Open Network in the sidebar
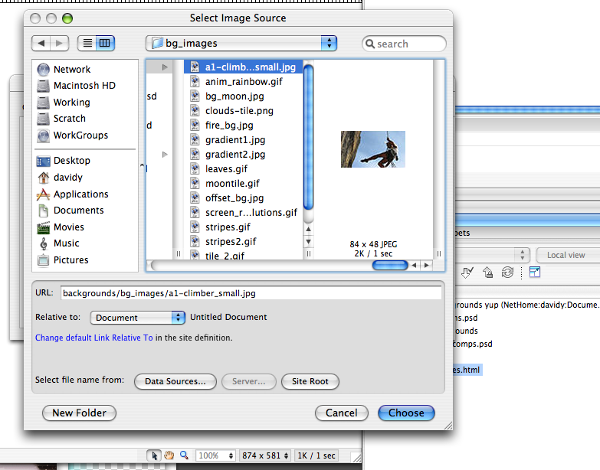 [x=71, y=69]
